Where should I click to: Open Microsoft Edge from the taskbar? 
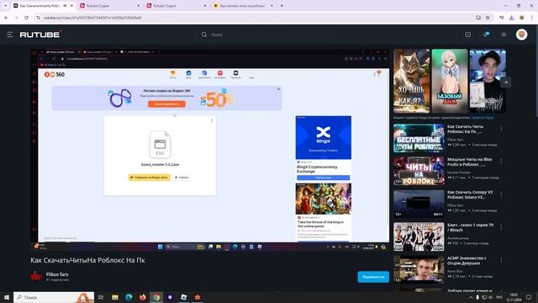coord(129,297)
